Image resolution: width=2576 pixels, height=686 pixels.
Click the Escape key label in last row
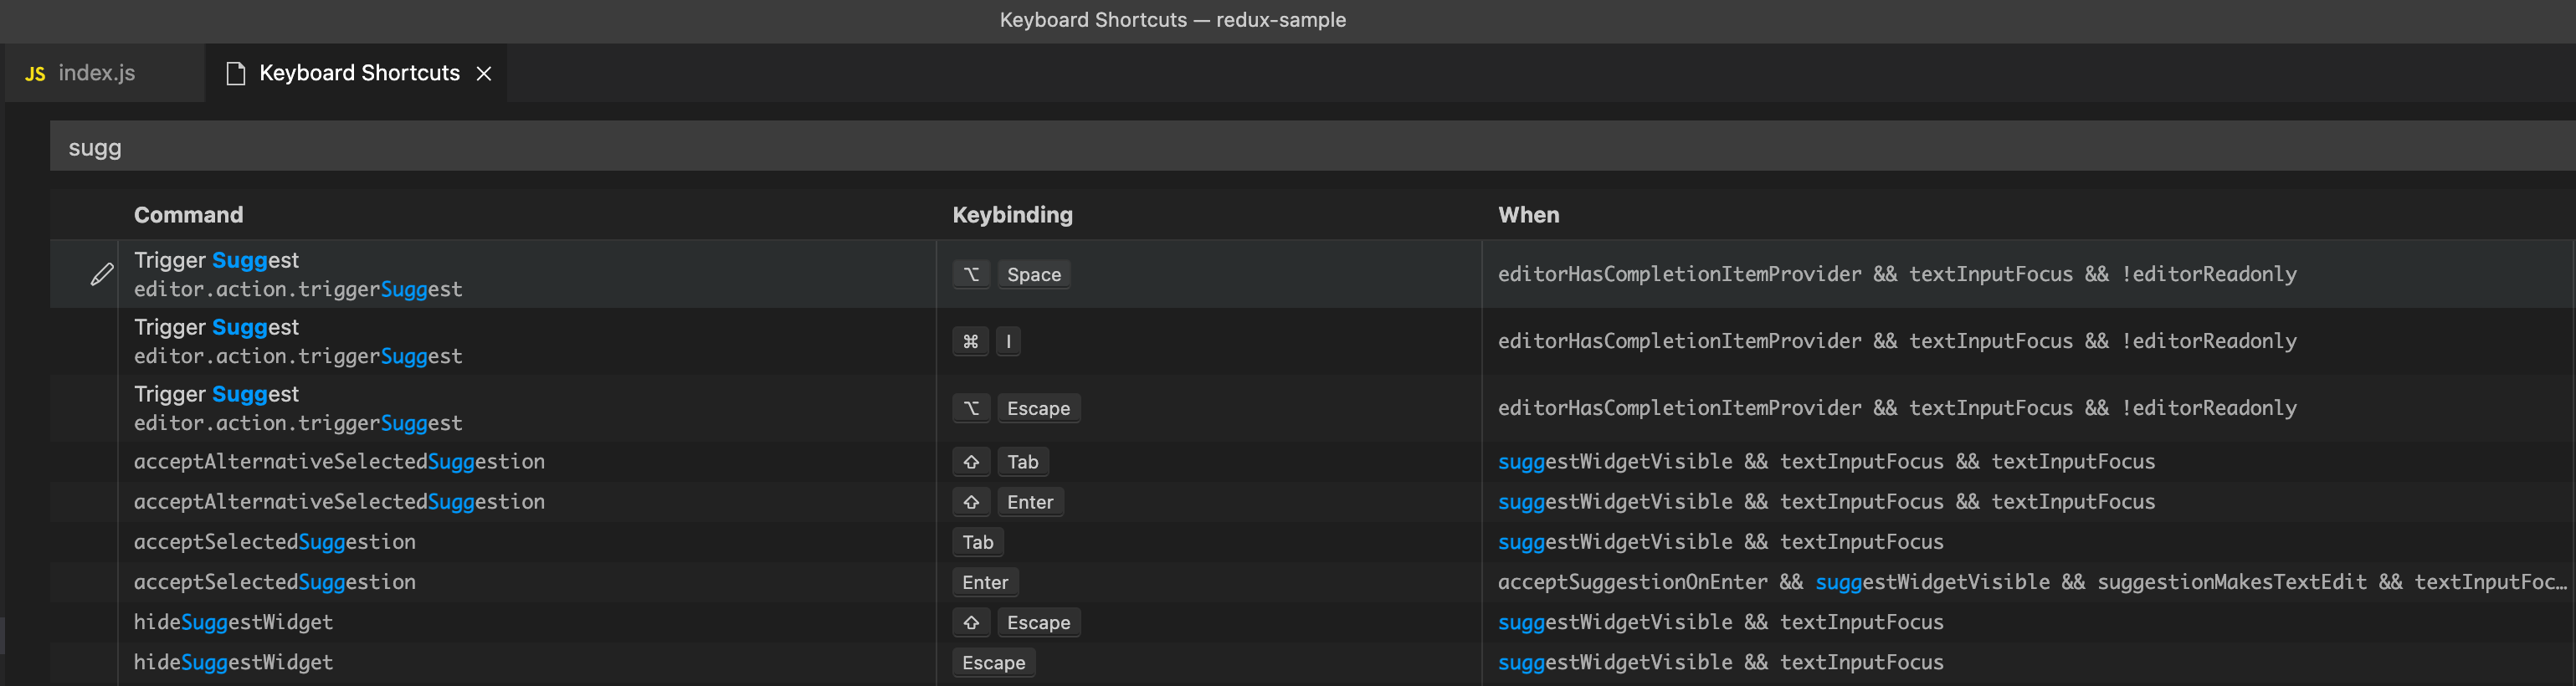coord(993,662)
